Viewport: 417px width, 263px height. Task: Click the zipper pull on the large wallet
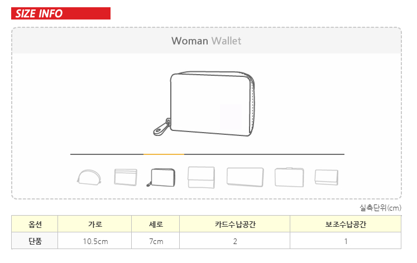coord(160,128)
